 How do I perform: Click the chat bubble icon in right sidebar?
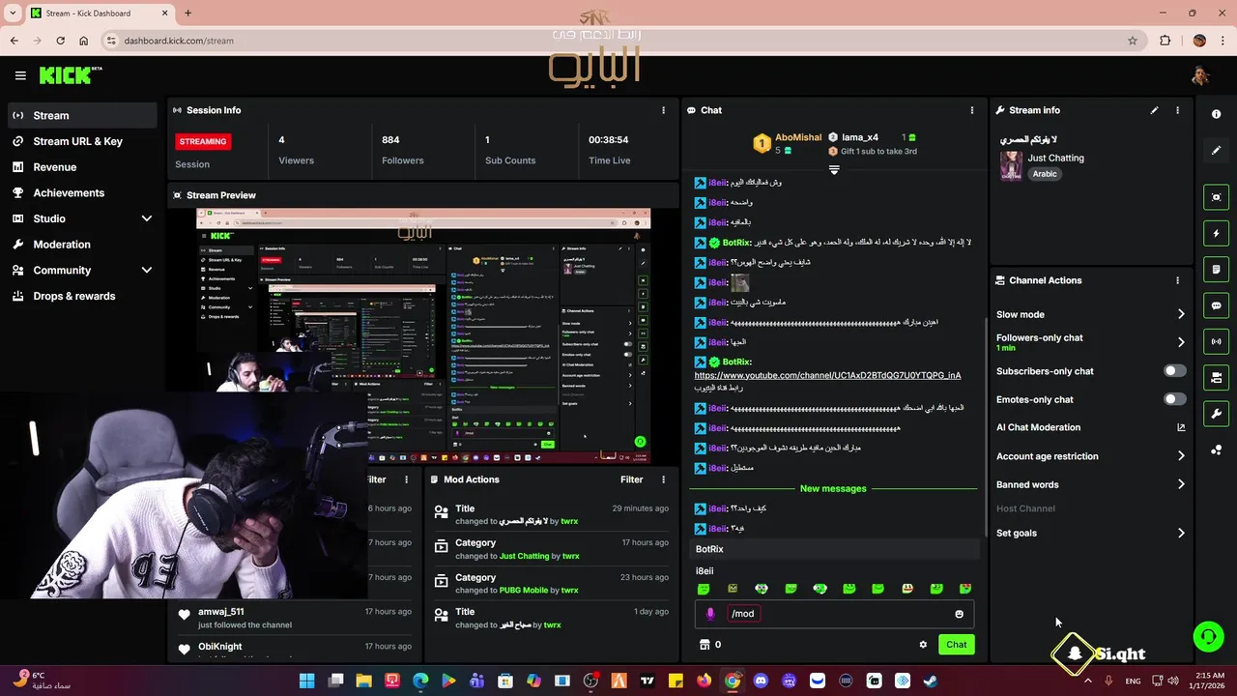1217,305
